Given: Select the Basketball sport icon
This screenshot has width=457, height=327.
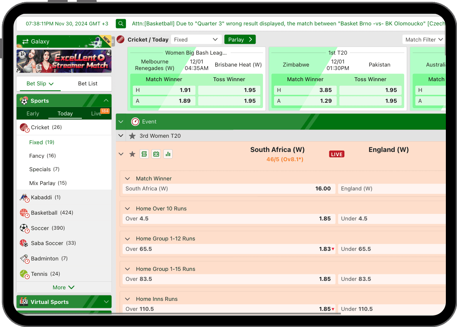Looking at the screenshot, I should (24, 213).
